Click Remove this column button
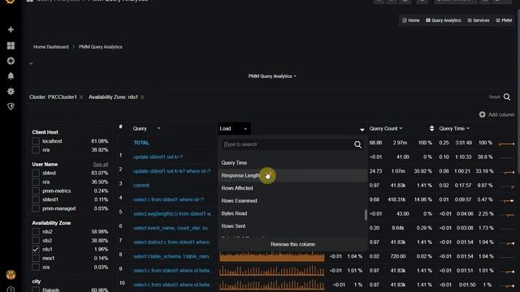520x292 pixels. coord(292,244)
